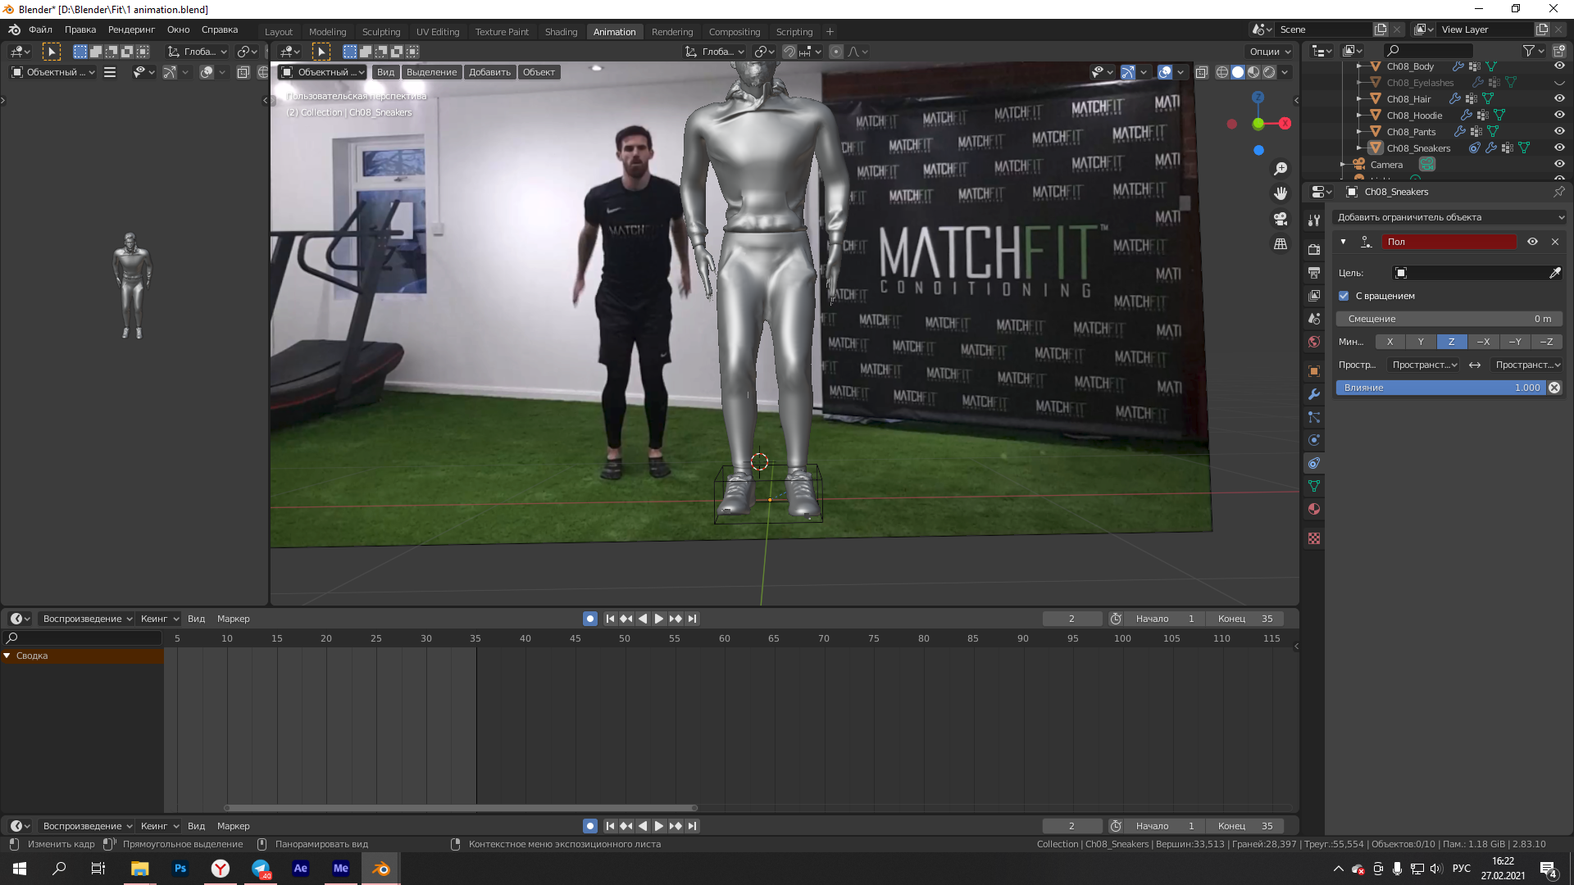Expand the Ch08_Sneakers outliner row
The width and height of the screenshot is (1574, 885).
pyautogui.click(x=1358, y=148)
